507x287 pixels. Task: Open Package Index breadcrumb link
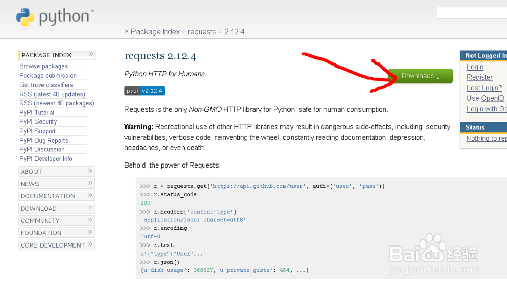point(155,32)
